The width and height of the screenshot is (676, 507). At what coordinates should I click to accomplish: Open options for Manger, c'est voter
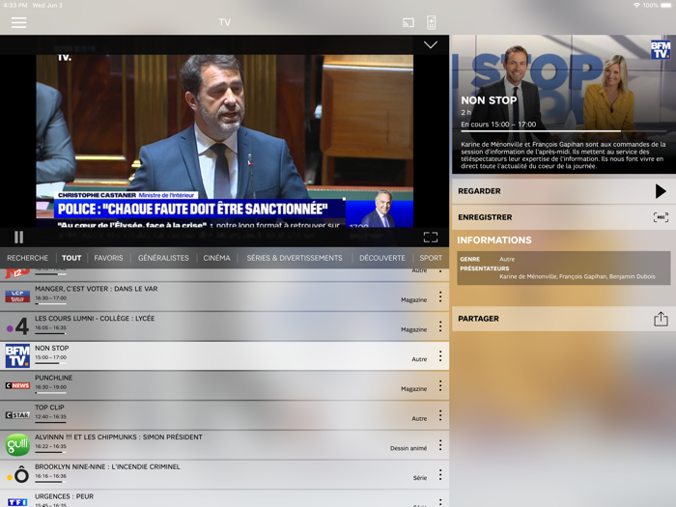point(440,296)
